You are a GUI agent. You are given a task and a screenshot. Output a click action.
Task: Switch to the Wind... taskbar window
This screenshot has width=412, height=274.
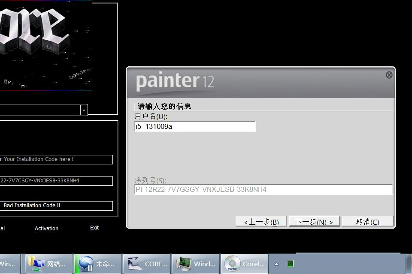(196, 264)
